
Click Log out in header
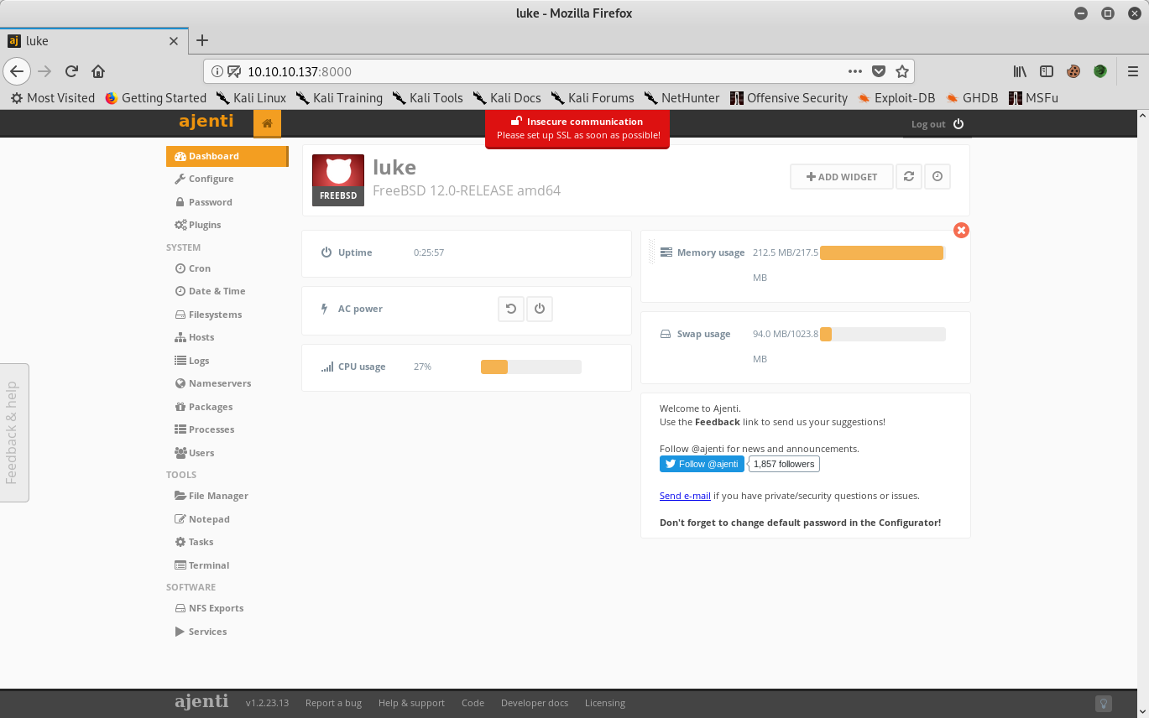click(x=937, y=124)
